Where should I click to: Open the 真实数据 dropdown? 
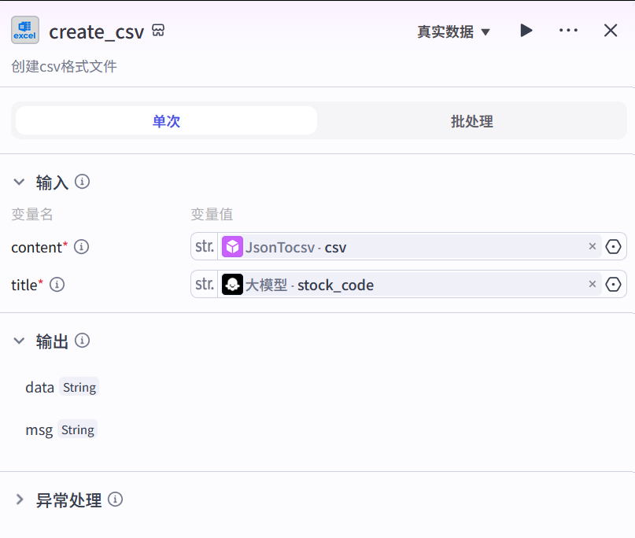tap(453, 31)
